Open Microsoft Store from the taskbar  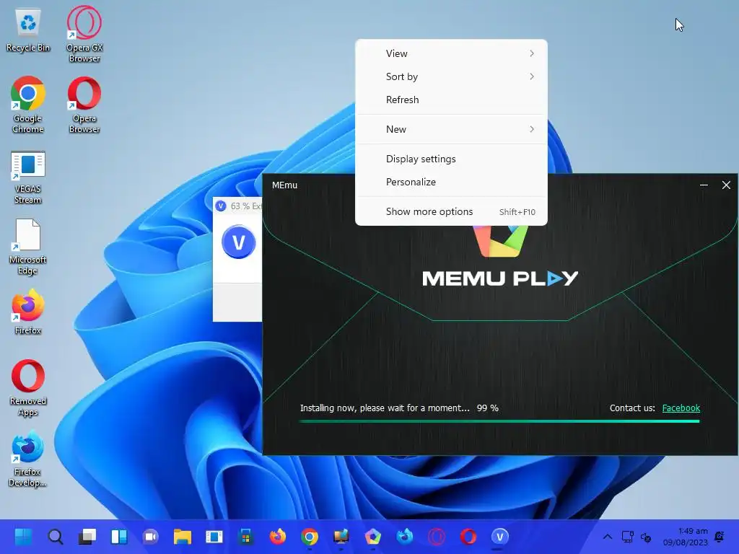(245, 537)
